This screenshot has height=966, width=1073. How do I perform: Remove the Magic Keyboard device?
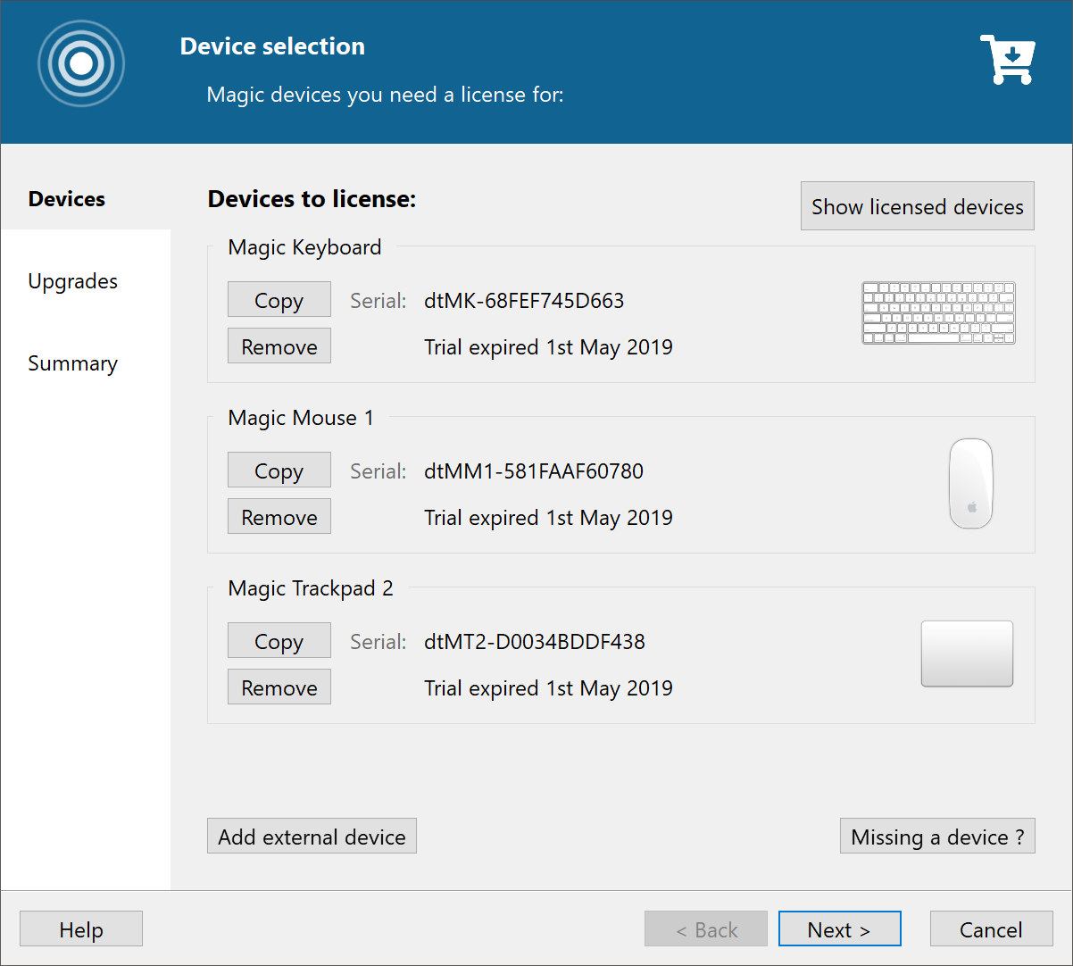(279, 346)
